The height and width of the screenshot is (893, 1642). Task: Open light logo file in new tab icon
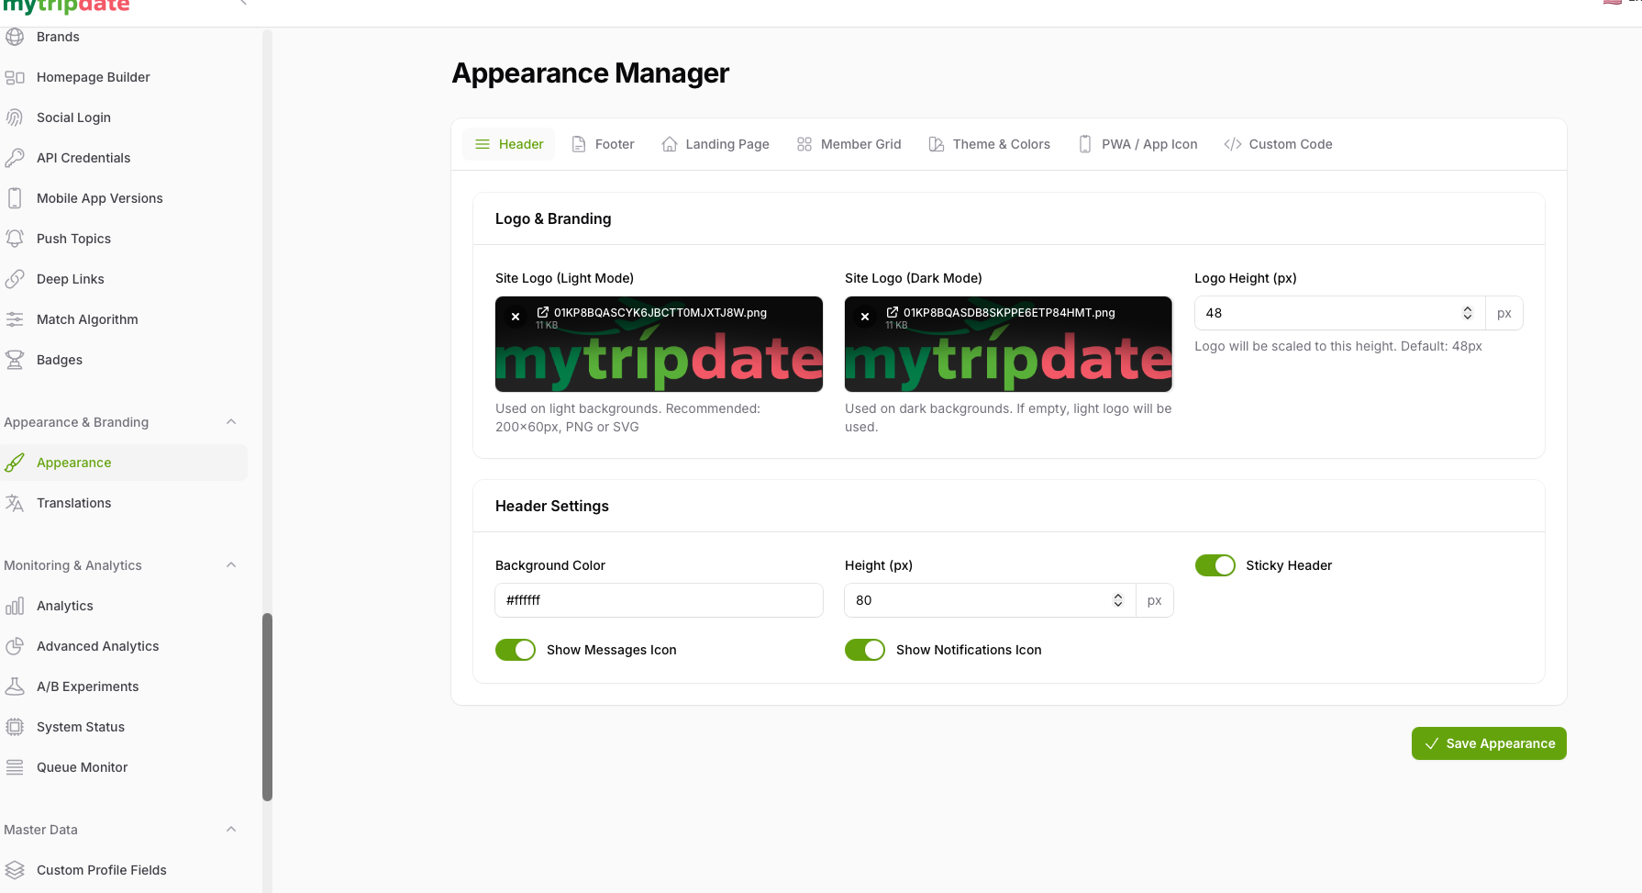pos(543,312)
